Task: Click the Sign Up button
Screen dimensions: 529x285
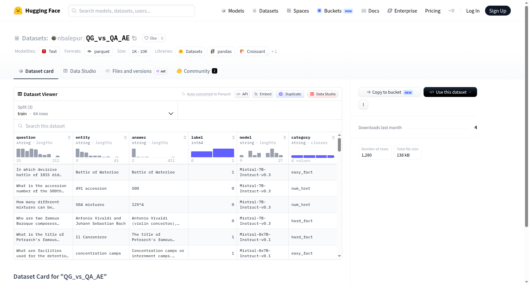Action: (x=498, y=11)
